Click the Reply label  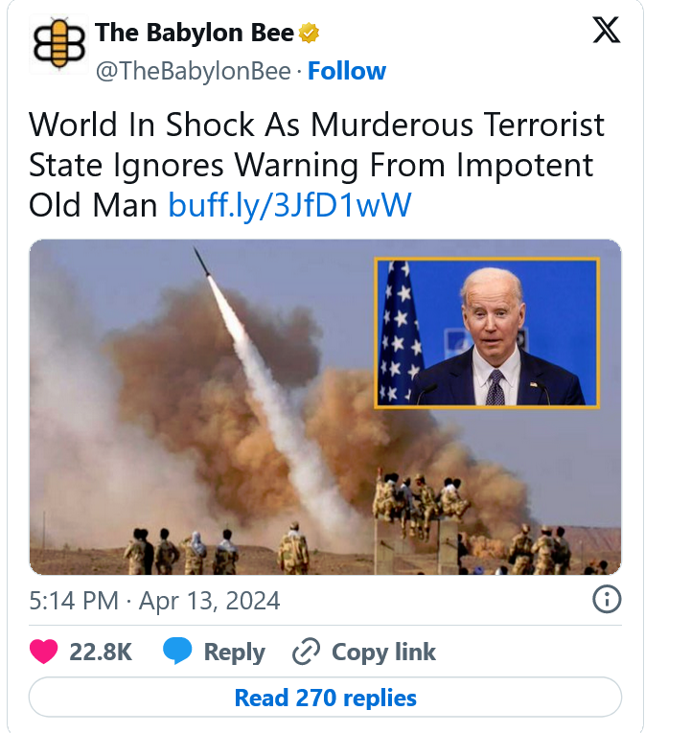tap(234, 652)
